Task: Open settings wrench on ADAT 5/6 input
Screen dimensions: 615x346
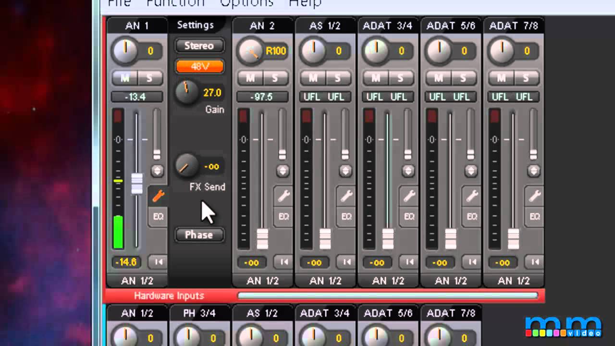Action: point(472,196)
